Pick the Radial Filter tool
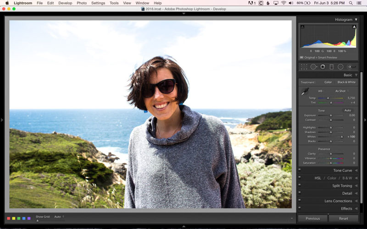The image size is (367, 229). pos(340,67)
